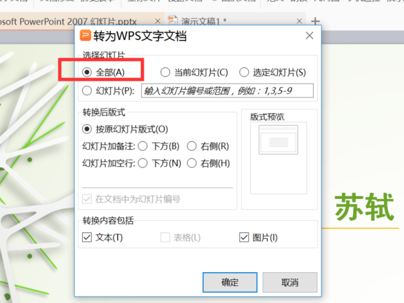Open a new tab with plus icon
404x303 pixels.
pyautogui.click(x=315, y=21)
